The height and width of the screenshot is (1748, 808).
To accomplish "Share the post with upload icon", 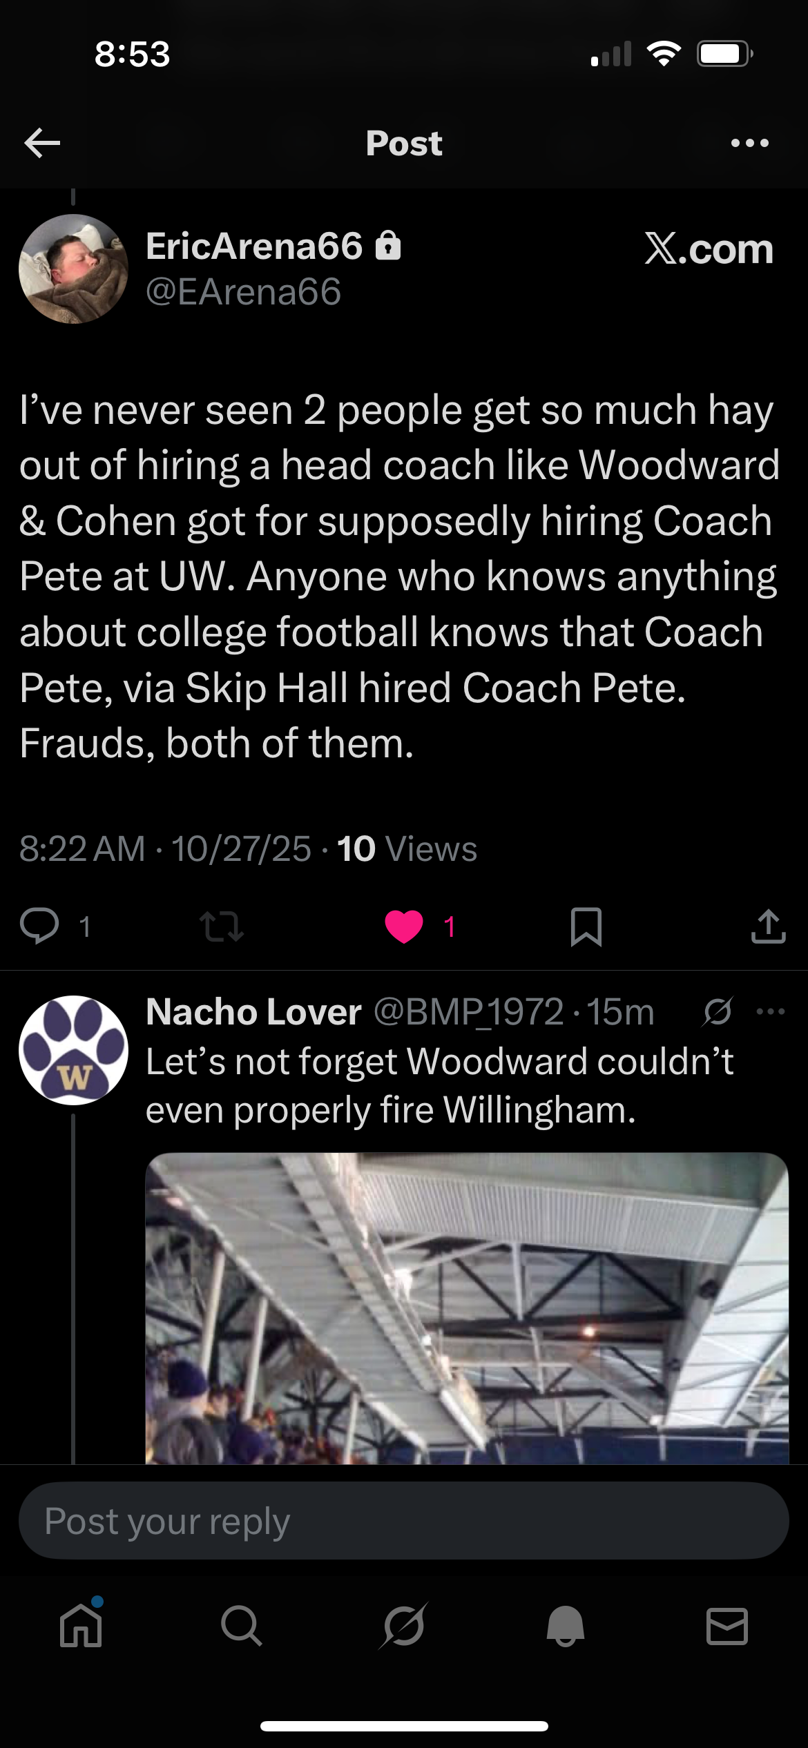I will [x=768, y=926].
